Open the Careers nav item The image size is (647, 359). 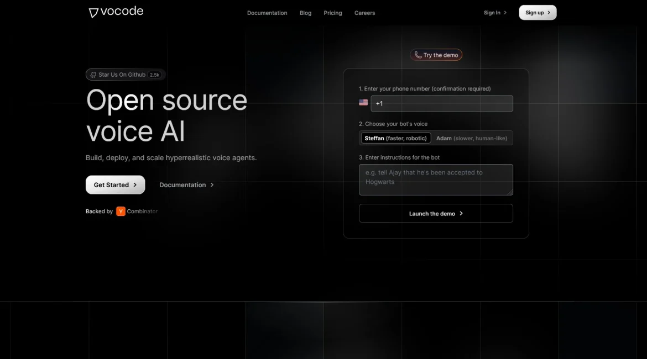point(364,13)
